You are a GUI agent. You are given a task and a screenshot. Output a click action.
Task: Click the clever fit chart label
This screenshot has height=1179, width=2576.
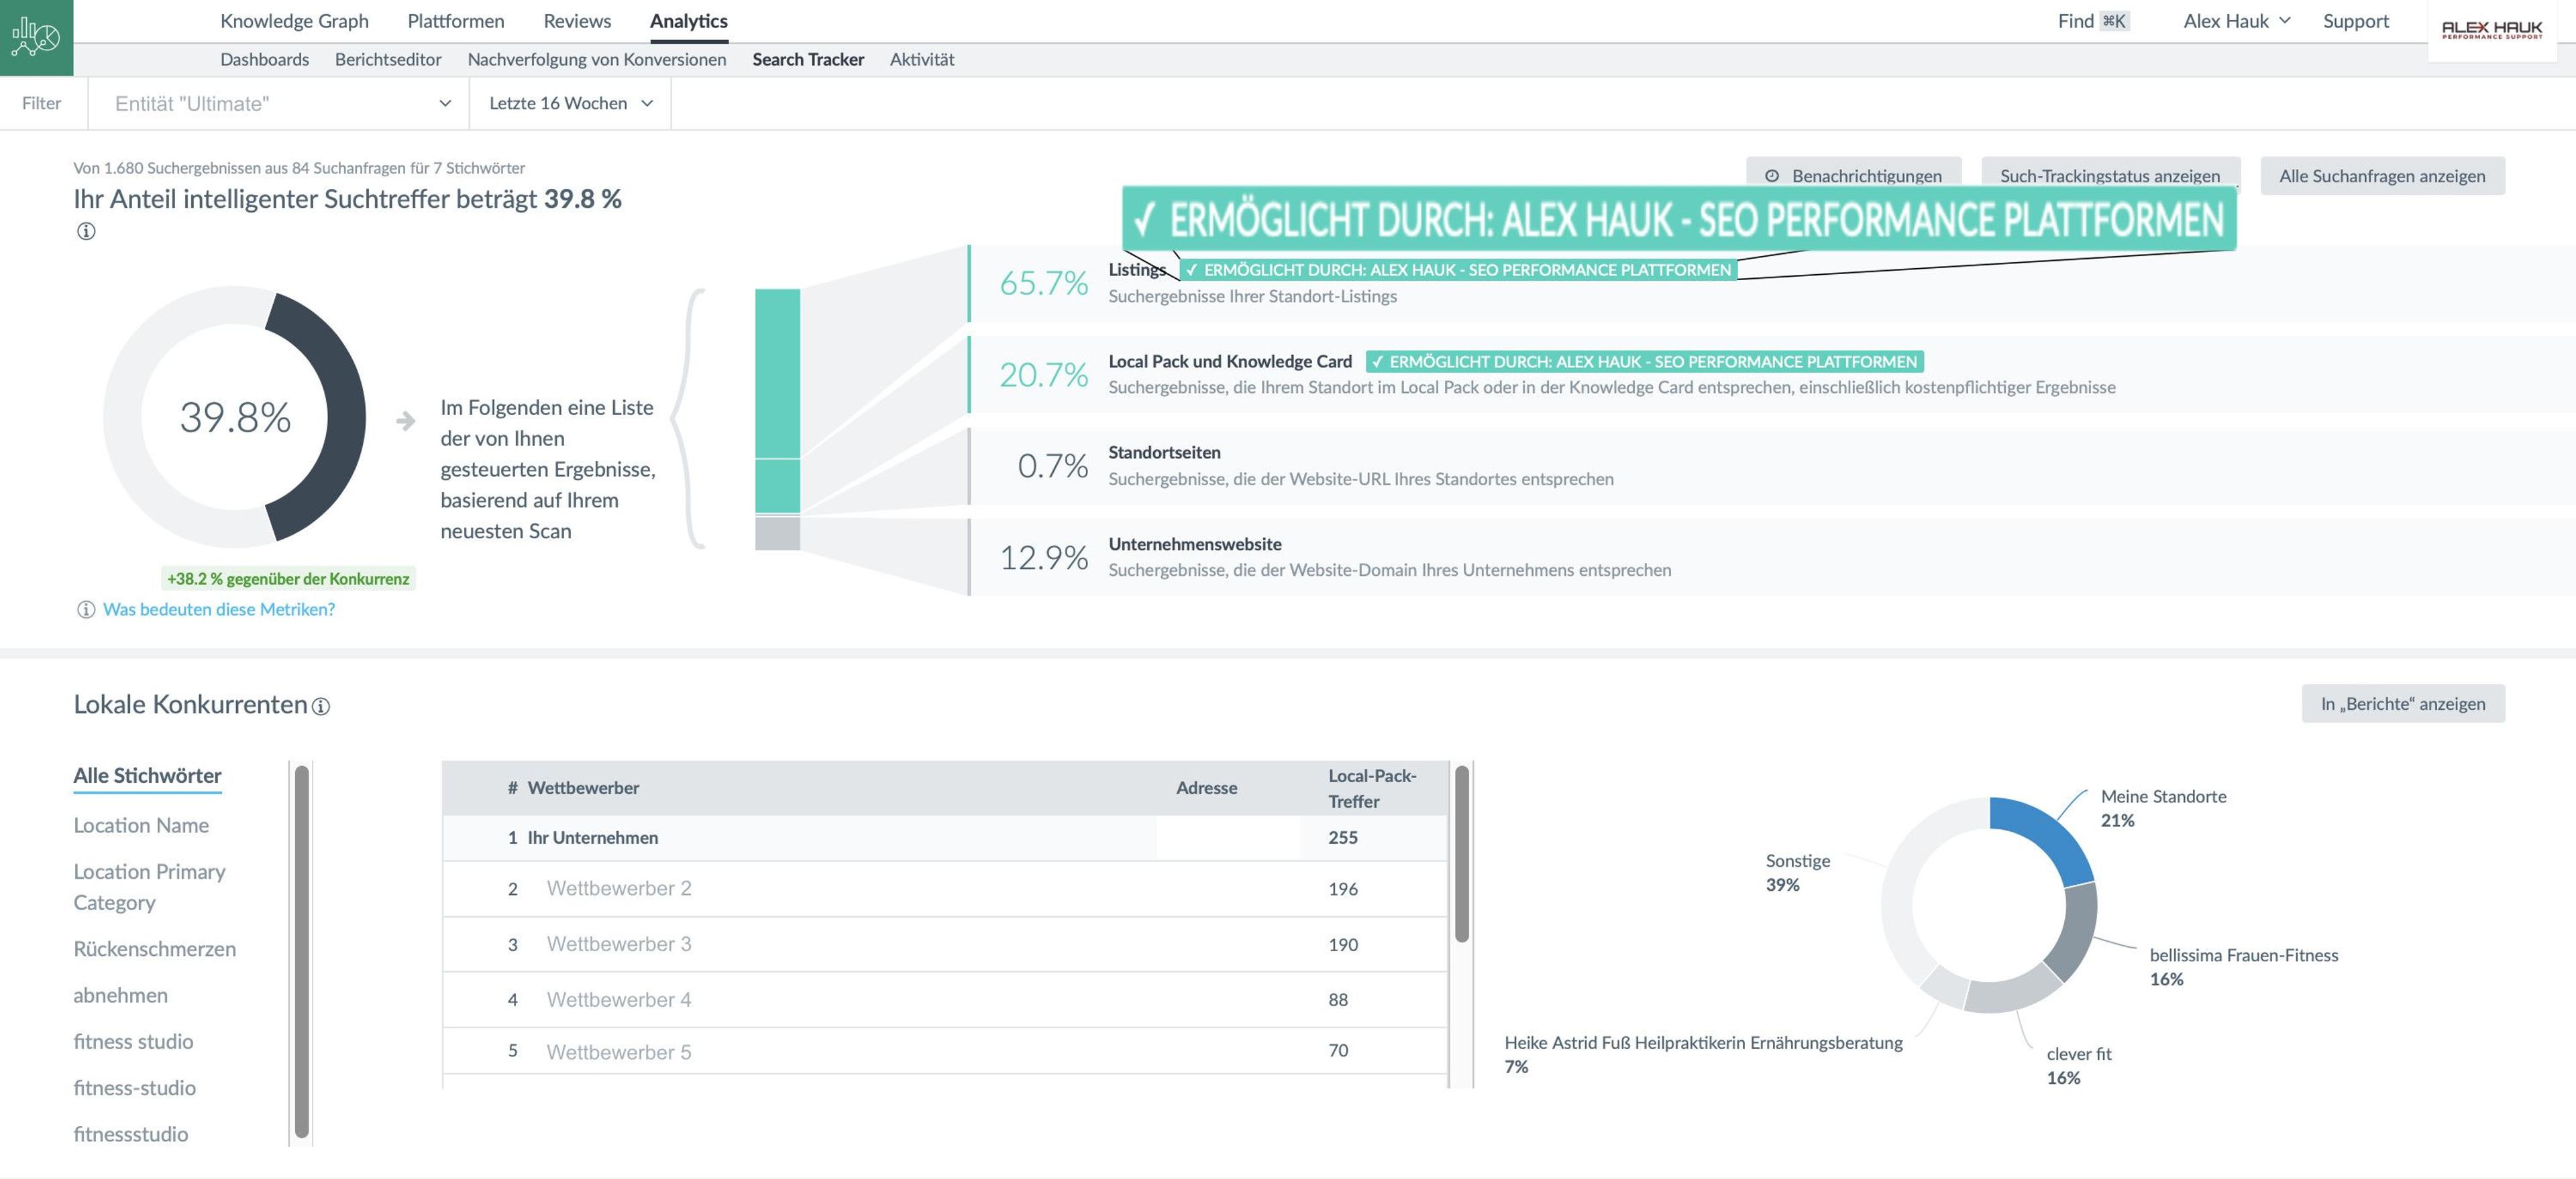[2078, 1065]
